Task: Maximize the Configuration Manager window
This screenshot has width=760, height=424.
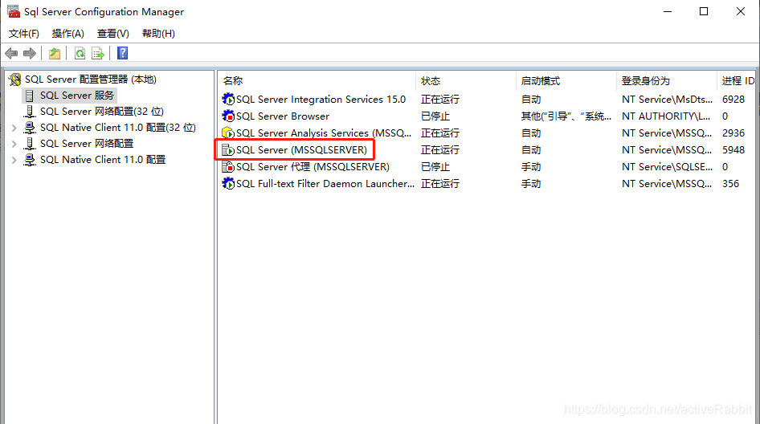Action: tap(704, 11)
